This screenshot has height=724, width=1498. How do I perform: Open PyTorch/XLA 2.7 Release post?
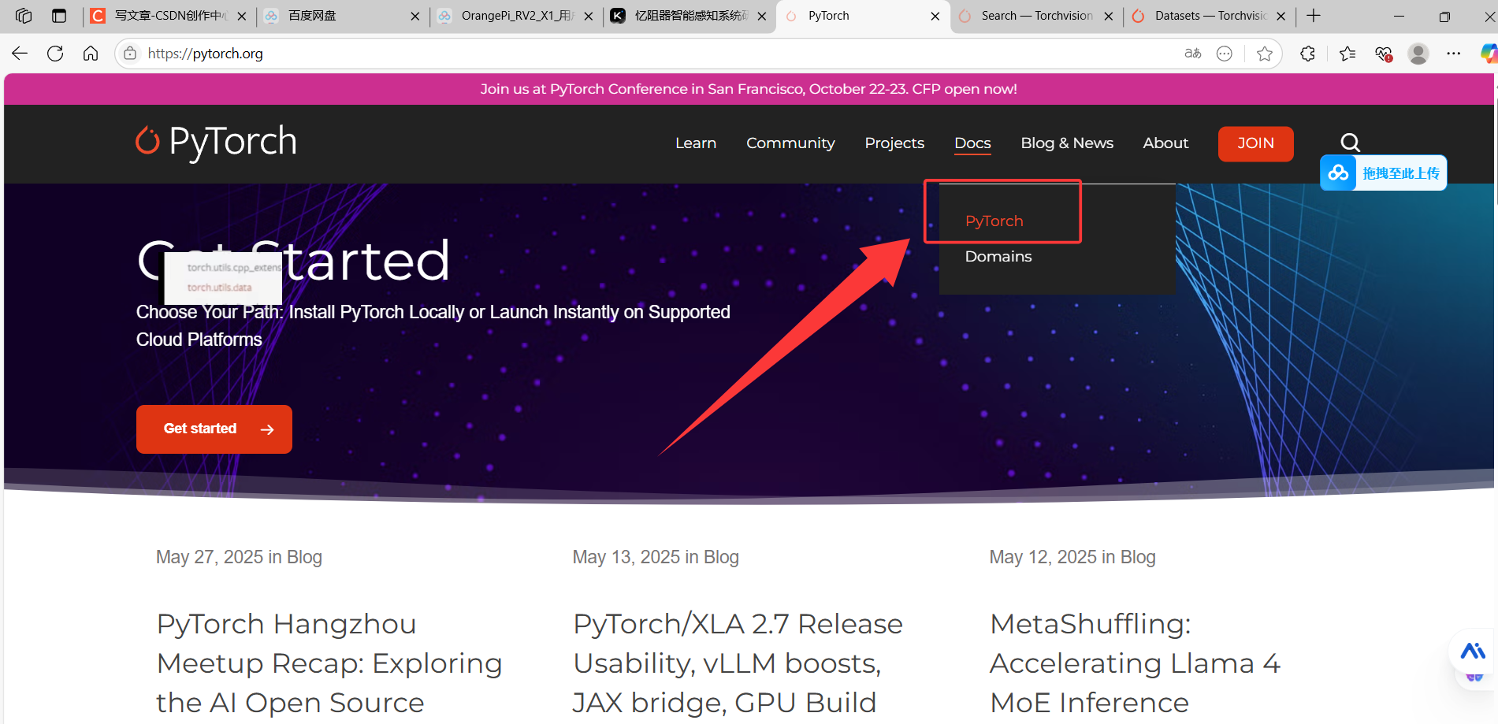pos(738,663)
